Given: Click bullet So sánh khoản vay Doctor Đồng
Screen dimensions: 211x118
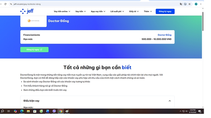Looking at the screenshot, I should point(57,82).
